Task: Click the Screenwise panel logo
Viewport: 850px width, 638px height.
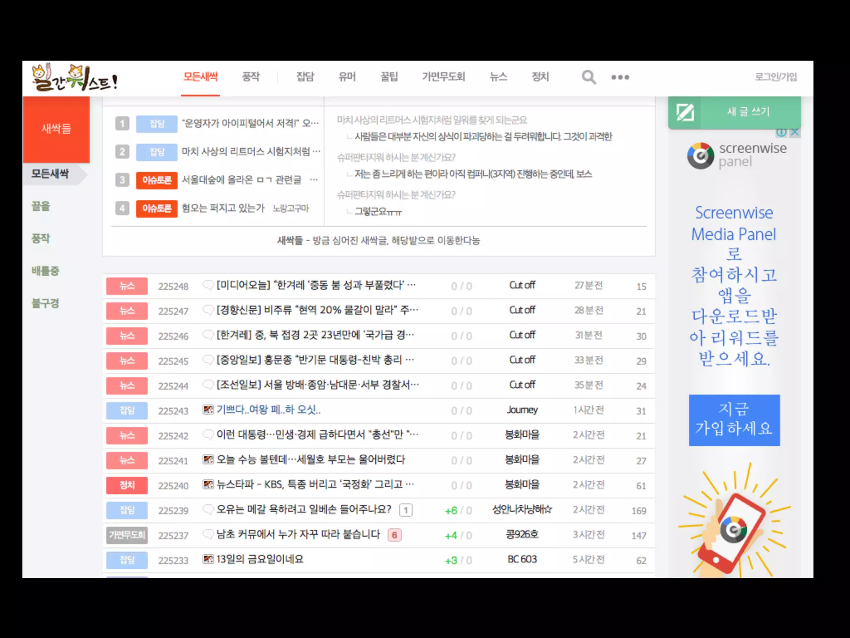Action: point(700,156)
